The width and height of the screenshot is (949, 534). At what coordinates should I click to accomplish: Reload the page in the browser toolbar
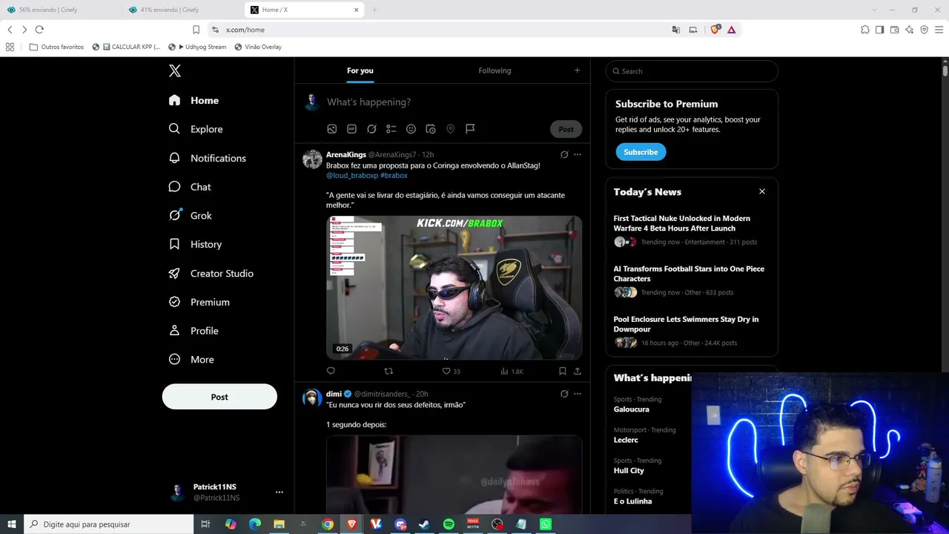pyautogui.click(x=39, y=30)
